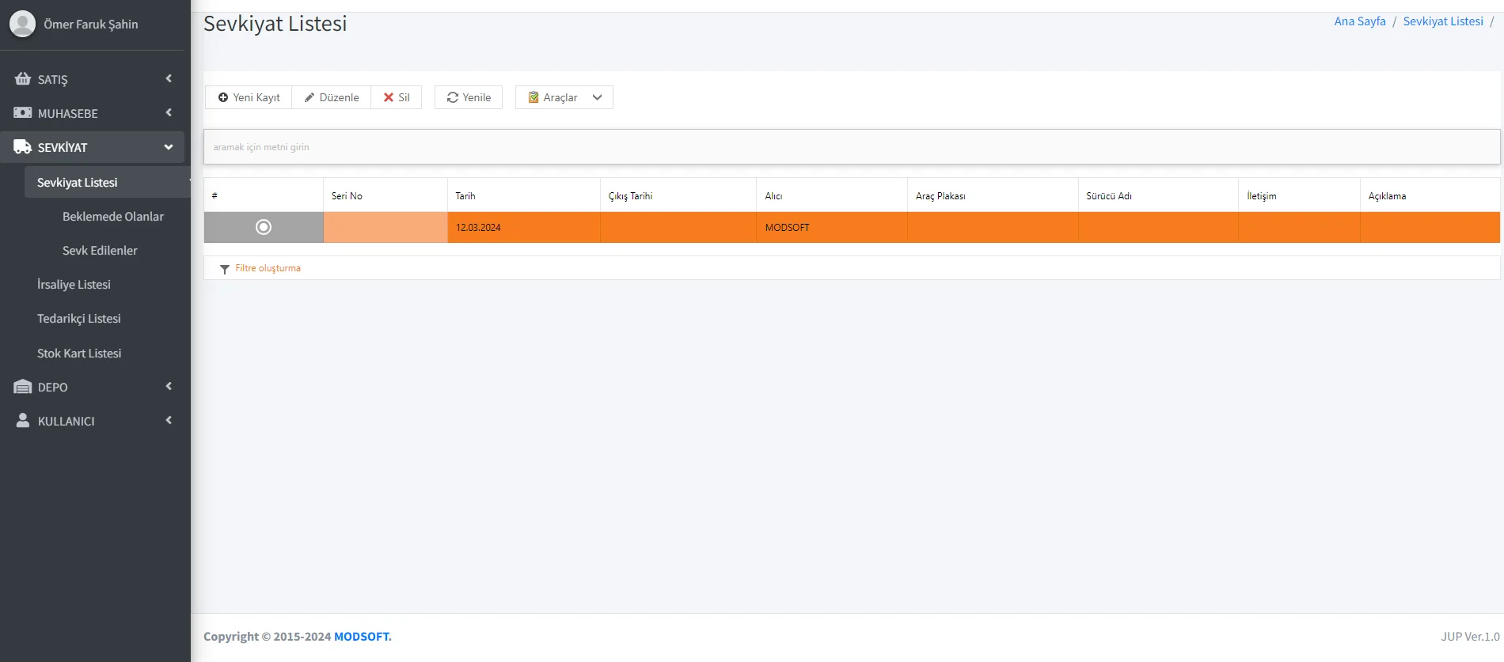1504x662 pixels.
Task: Click the search text input field
Action: [x=852, y=147]
